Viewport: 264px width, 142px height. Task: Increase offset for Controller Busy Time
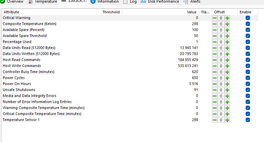tap(227, 72)
